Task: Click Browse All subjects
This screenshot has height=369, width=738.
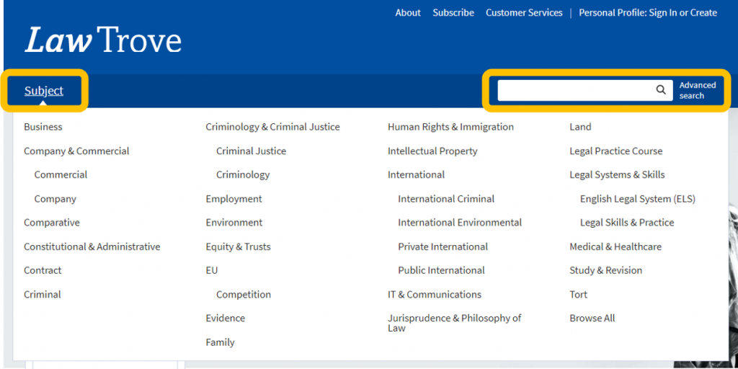Action: point(592,318)
